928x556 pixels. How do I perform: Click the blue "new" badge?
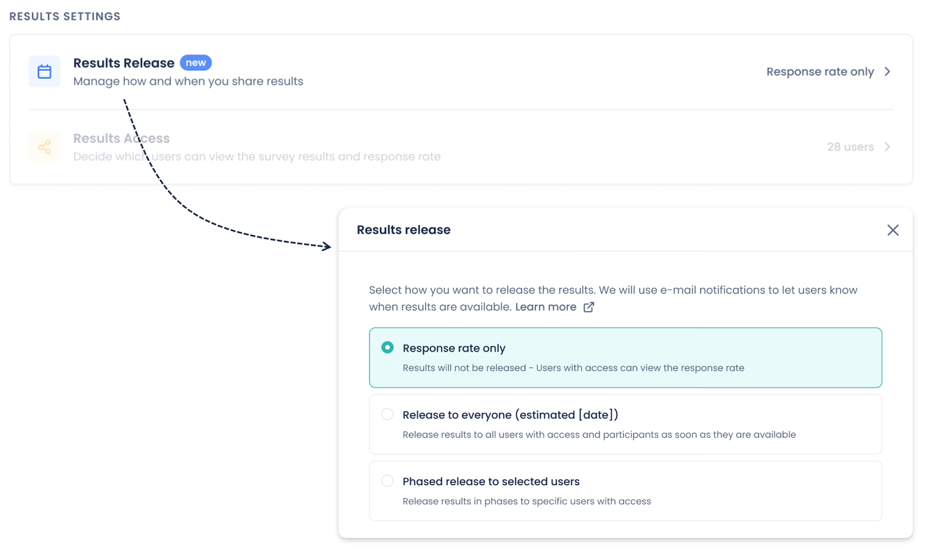tap(196, 63)
